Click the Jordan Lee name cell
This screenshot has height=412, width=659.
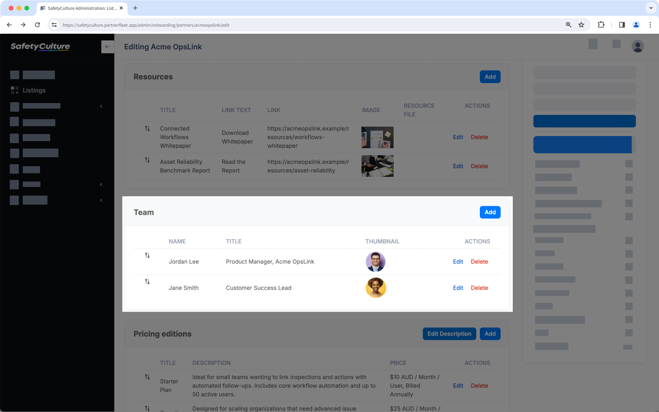click(183, 261)
